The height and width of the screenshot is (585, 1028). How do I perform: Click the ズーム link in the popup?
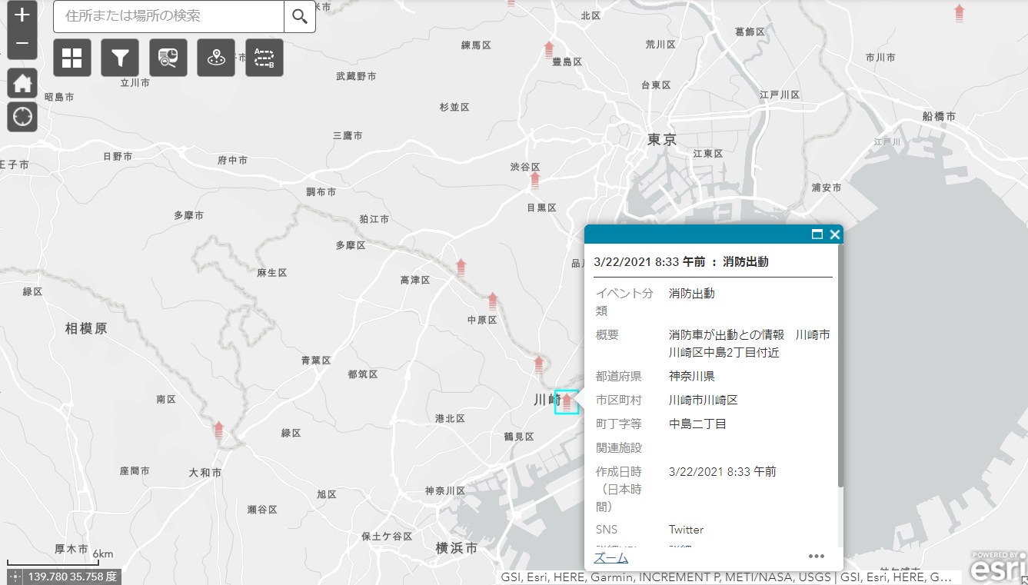tap(610, 557)
